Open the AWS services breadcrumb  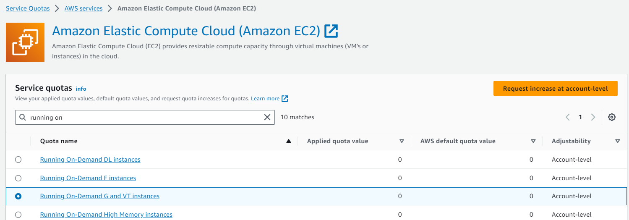click(84, 8)
